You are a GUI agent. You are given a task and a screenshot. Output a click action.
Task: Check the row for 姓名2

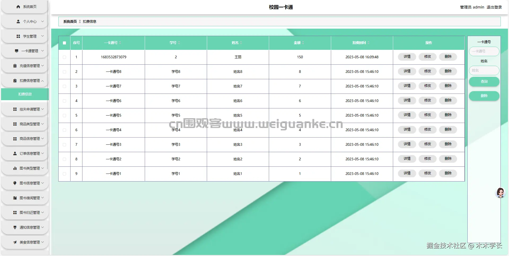coord(64,159)
